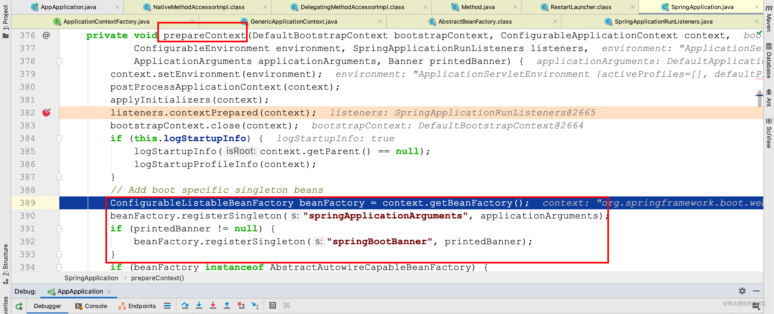Click the prepareContext method name on line 376
The width and height of the screenshot is (774, 314).
pyautogui.click(x=204, y=35)
